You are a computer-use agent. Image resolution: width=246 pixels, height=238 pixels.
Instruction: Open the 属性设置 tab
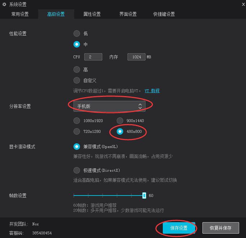pyautogui.click(x=92, y=14)
